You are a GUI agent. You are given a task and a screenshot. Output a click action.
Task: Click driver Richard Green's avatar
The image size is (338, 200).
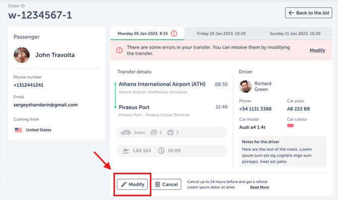[x=246, y=86]
